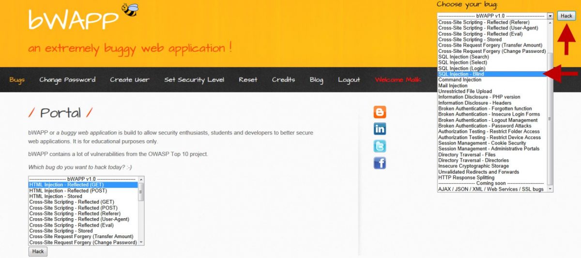Image resolution: width=581 pixels, height=258 pixels.
Task: Pick Broken Authentication - Password Attacks
Action: pos(491,126)
